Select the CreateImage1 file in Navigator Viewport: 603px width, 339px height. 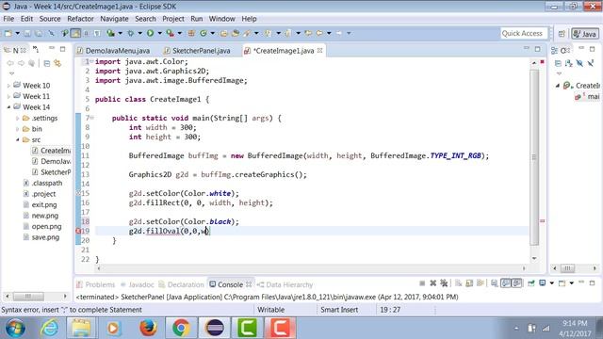tap(51, 151)
